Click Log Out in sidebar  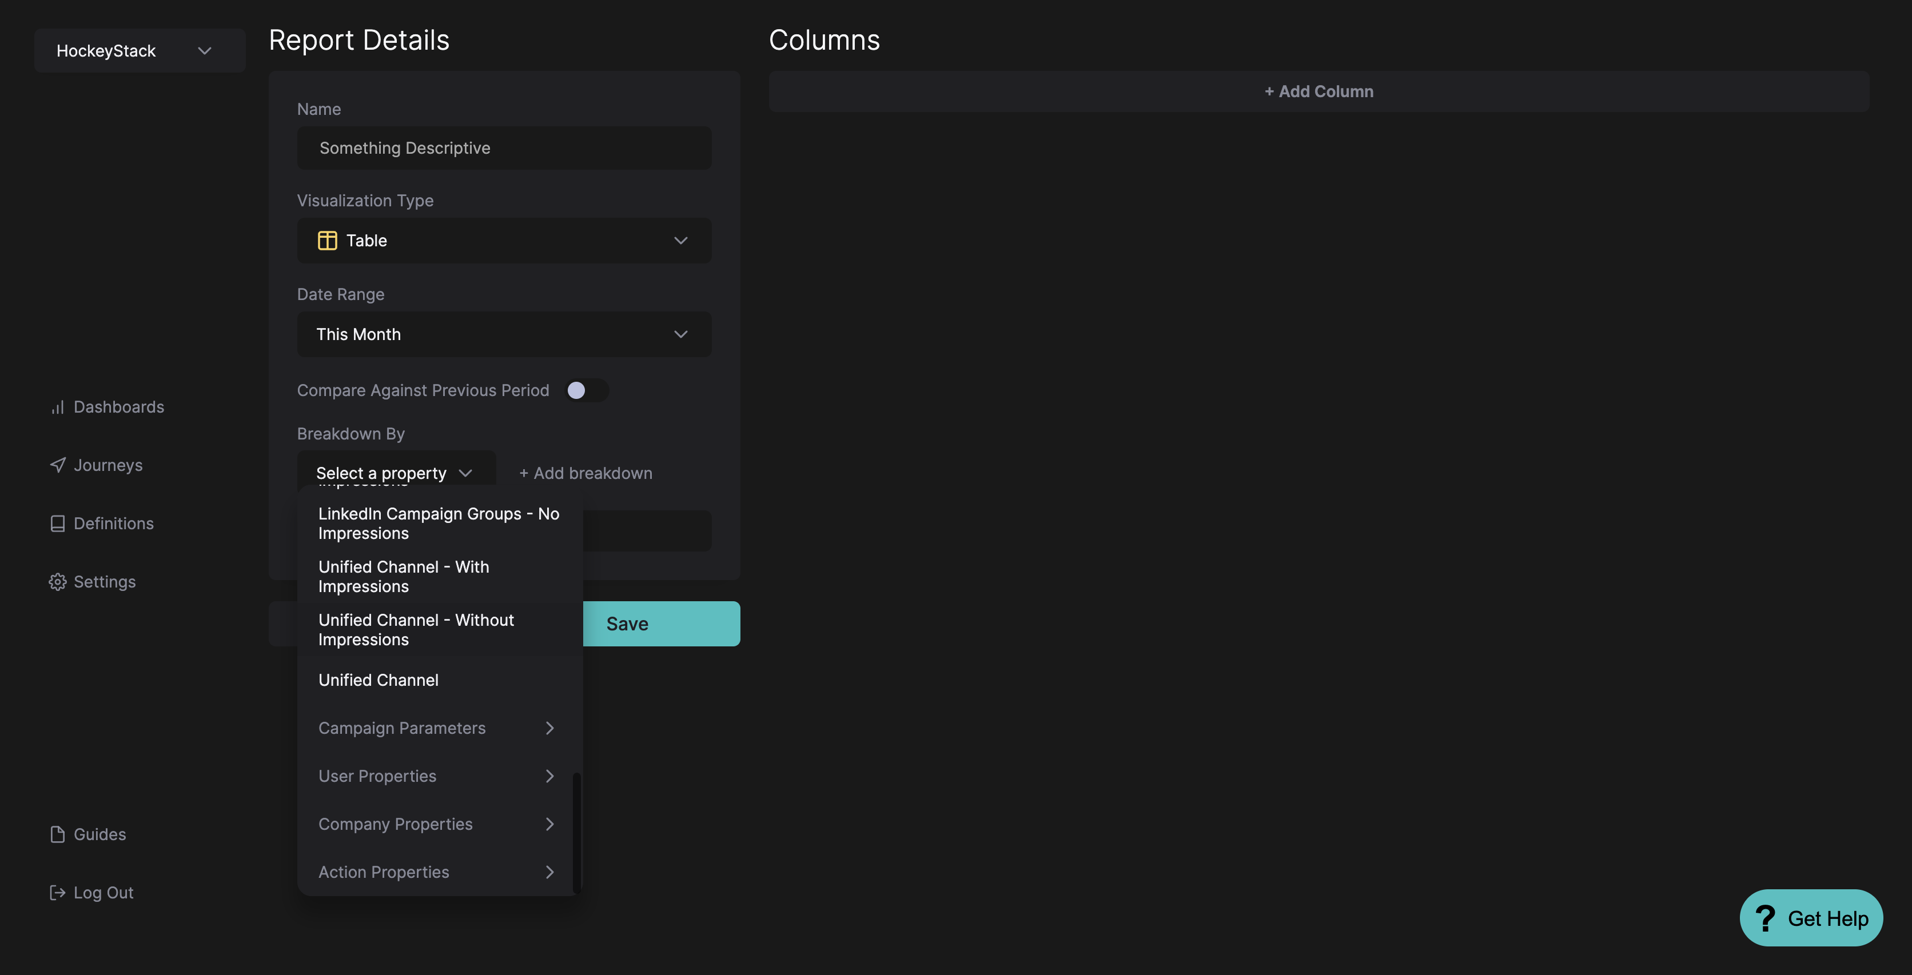point(91,893)
